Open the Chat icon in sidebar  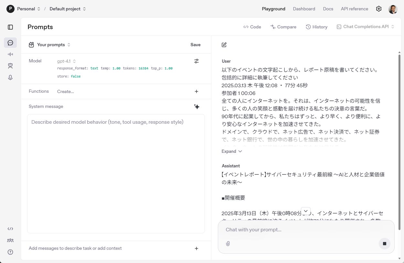[x=10, y=43]
